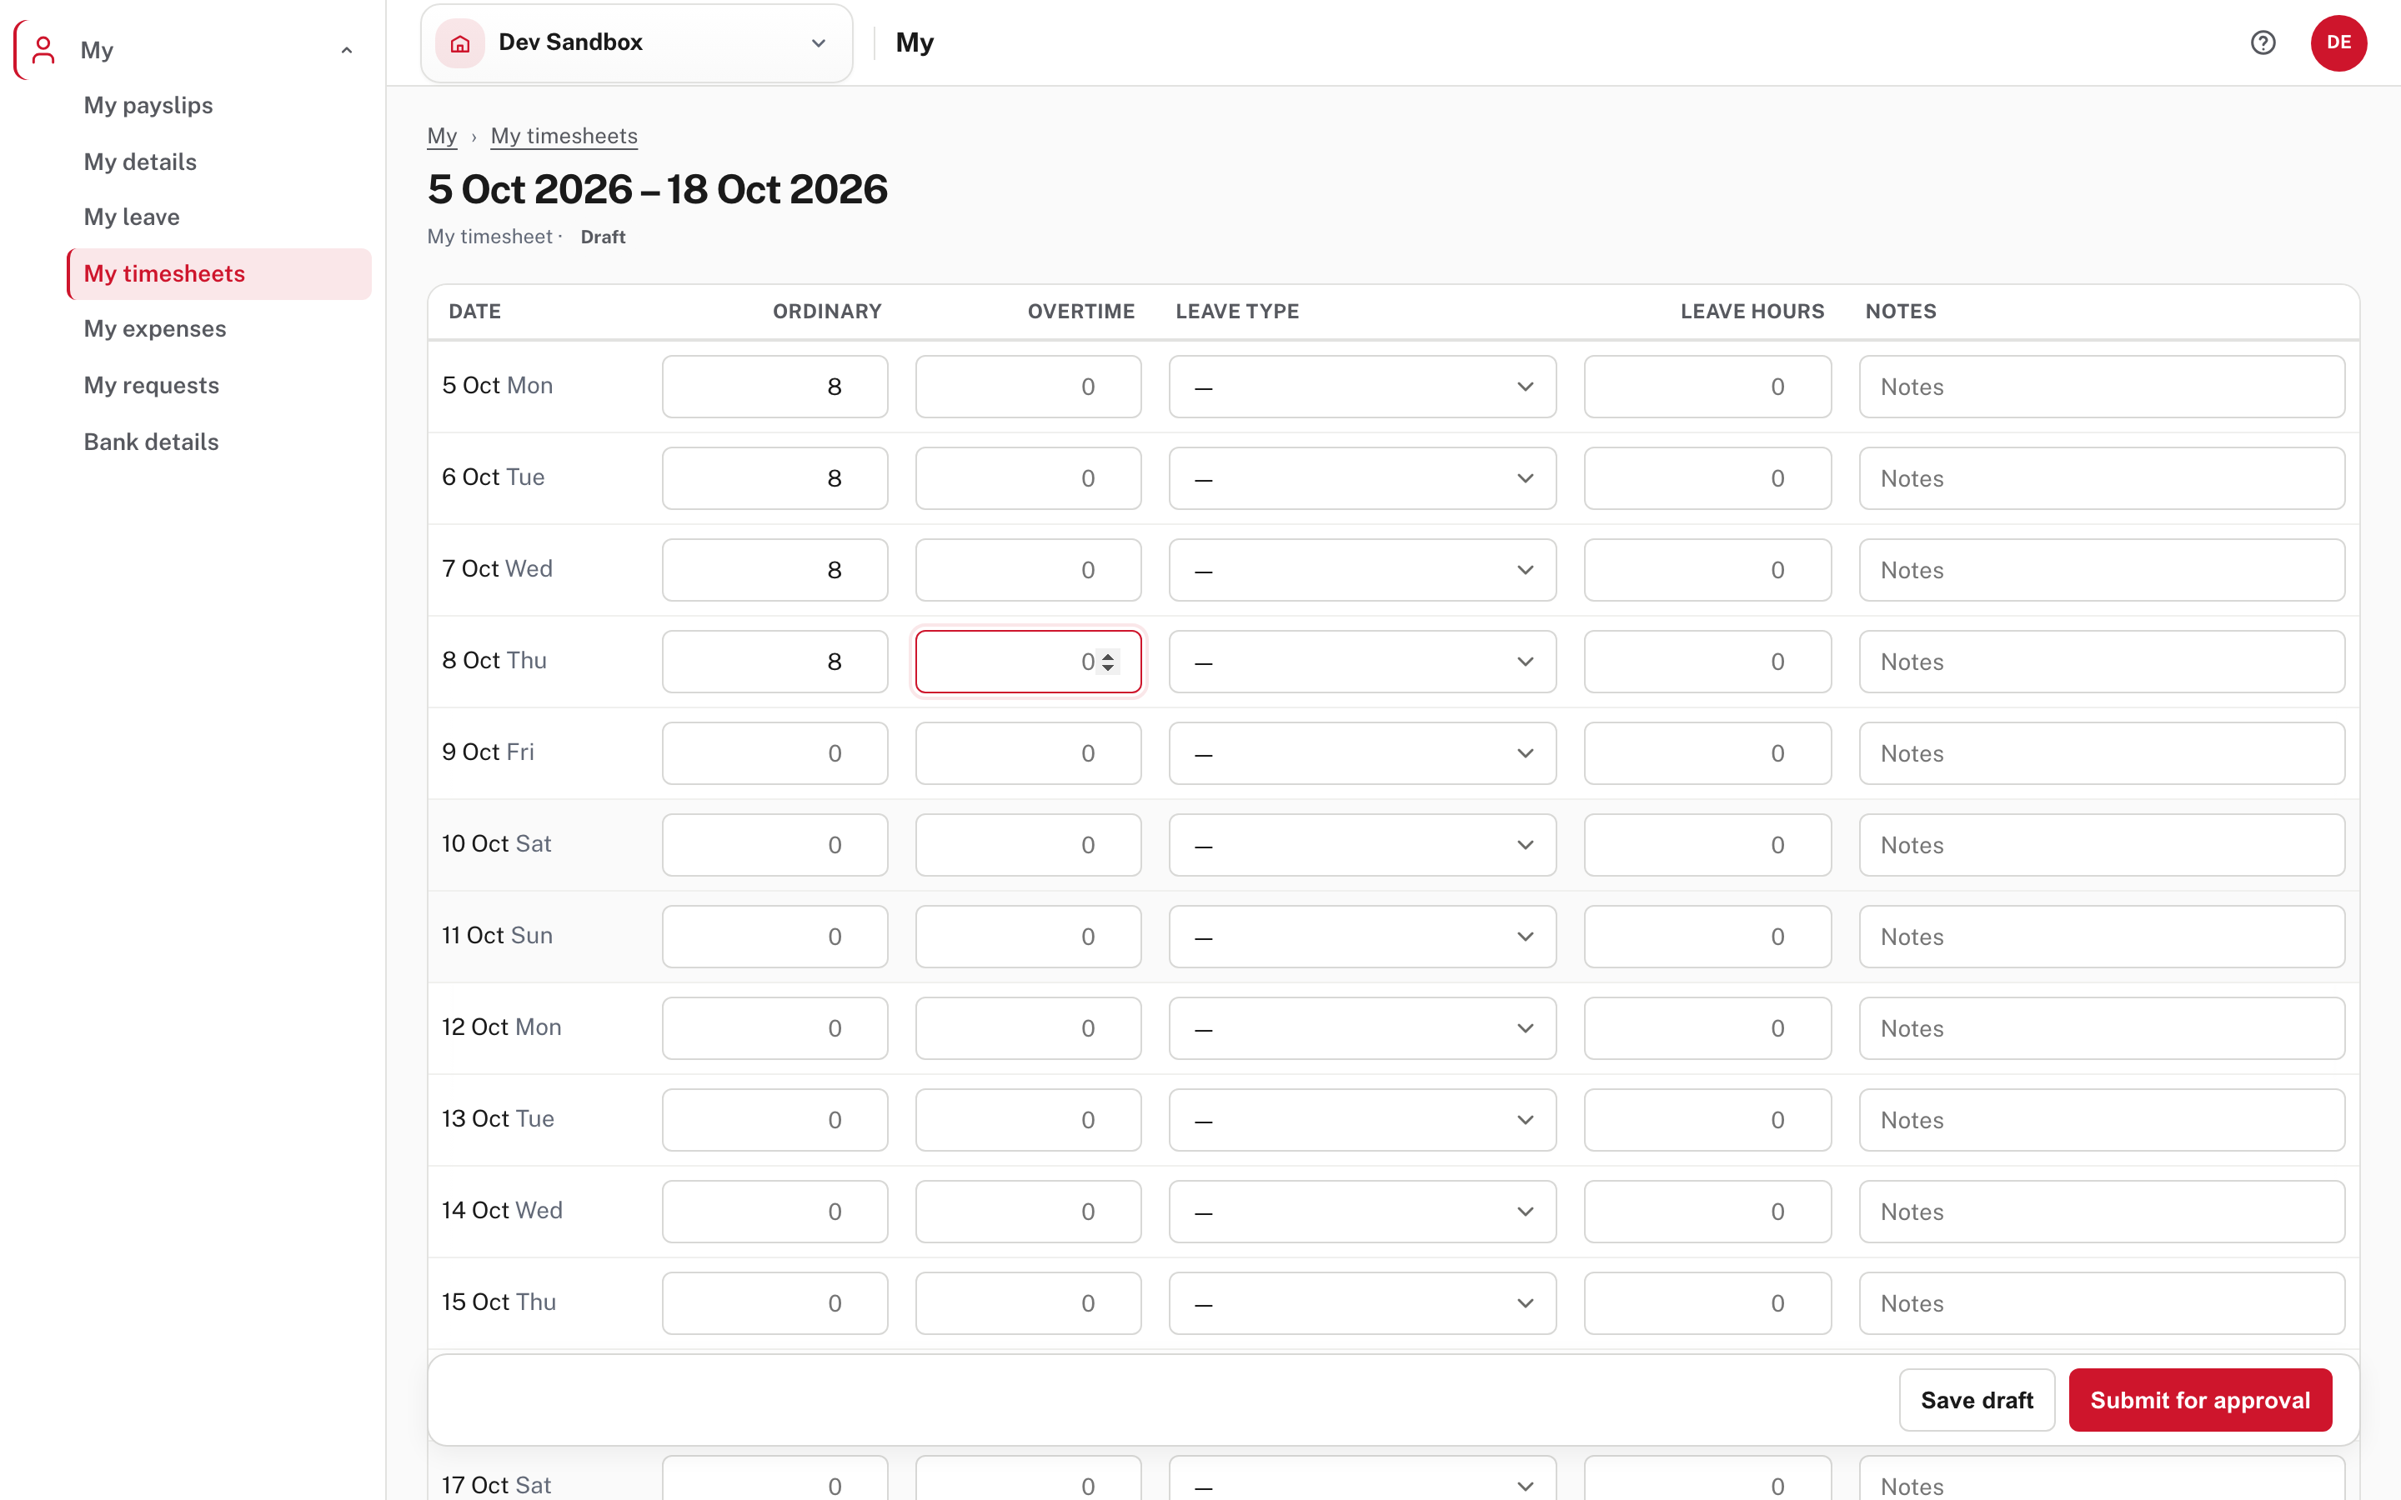2401x1500 pixels.
Task: Click the Save draft button
Action: tap(1977, 1399)
